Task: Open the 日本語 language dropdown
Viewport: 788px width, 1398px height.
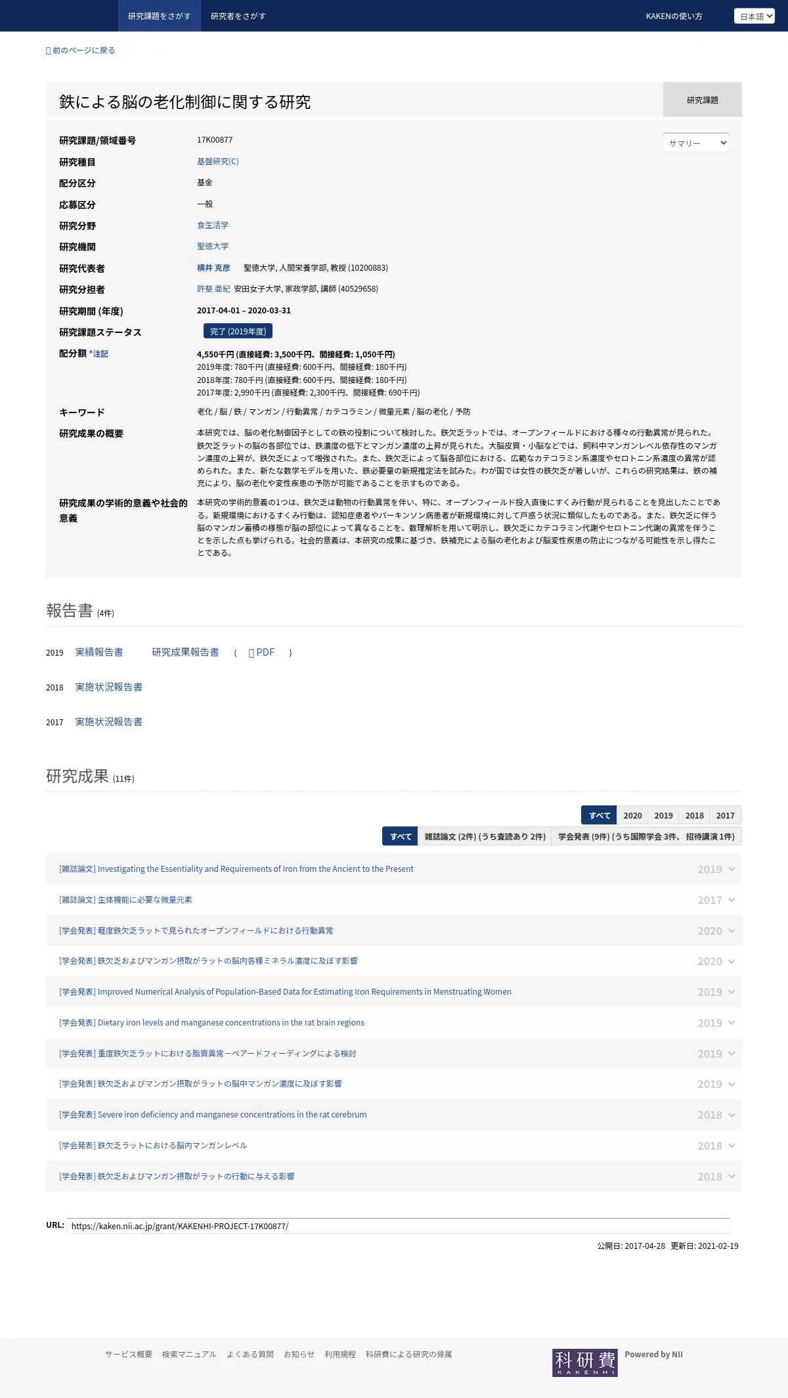Action: (x=755, y=16)
